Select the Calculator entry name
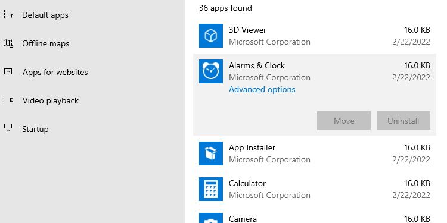Screen dimensions: 447x223 pos(247,184)
